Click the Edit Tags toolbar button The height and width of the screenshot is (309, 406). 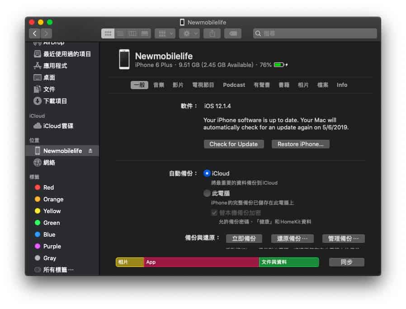click(233, 33)
